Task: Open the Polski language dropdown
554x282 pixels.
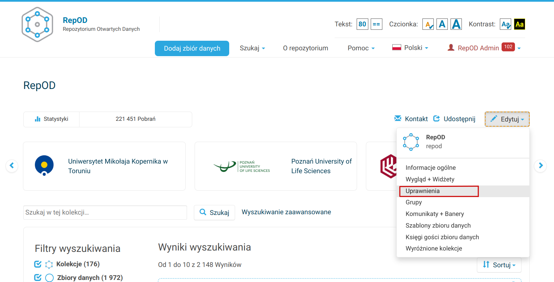Action: [410, 48]
